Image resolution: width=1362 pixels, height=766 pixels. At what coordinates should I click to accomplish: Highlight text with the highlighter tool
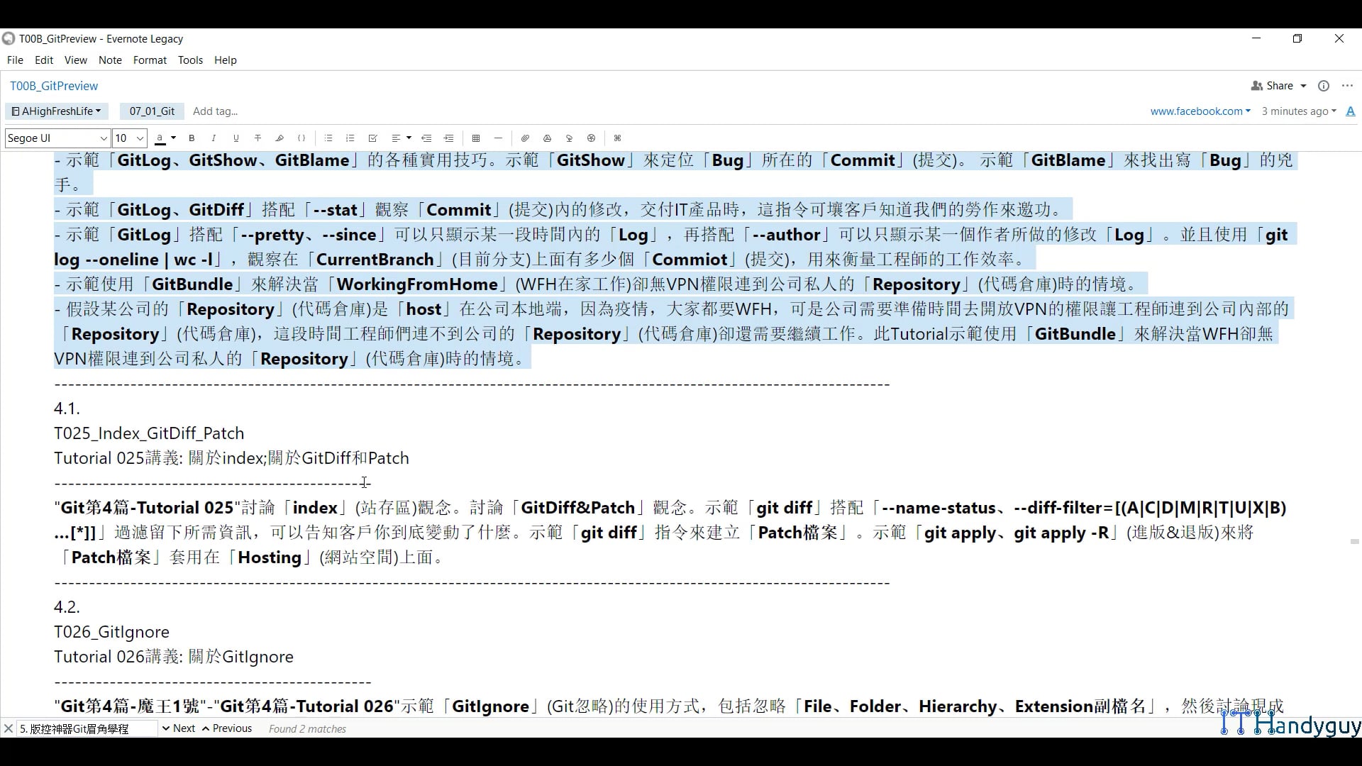click(279, 138)
